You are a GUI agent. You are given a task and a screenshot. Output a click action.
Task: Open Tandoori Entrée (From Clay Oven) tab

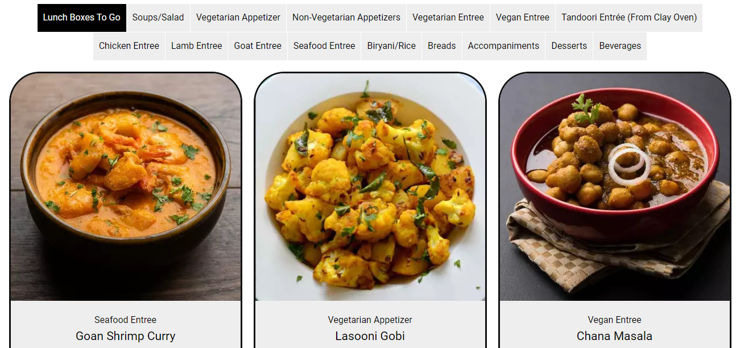(629, 18)
